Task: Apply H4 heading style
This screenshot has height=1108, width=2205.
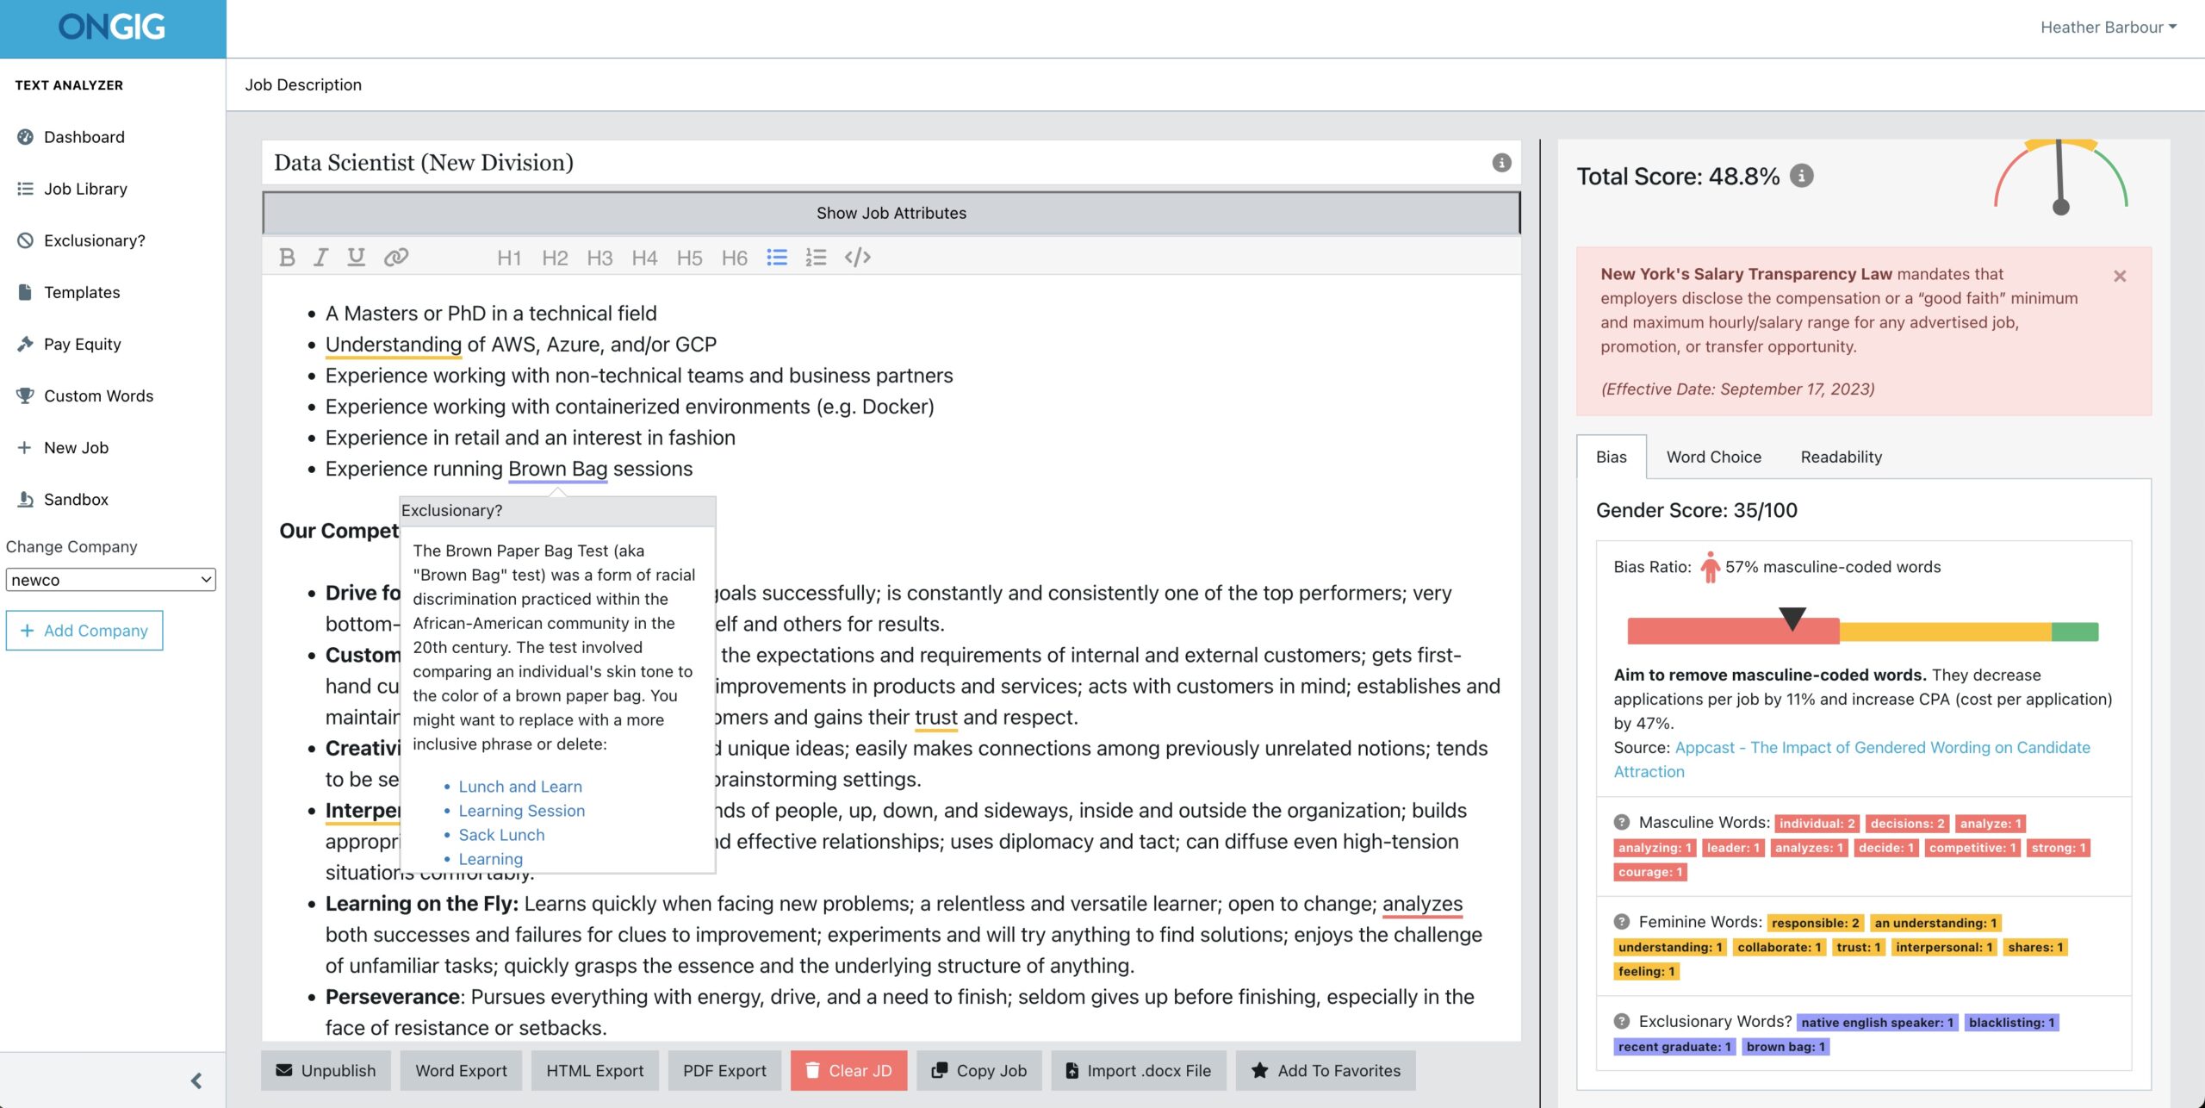Action: [644, 258]
